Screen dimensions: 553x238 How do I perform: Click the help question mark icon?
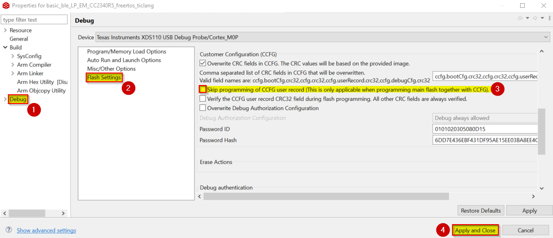(x=9, y=230)
